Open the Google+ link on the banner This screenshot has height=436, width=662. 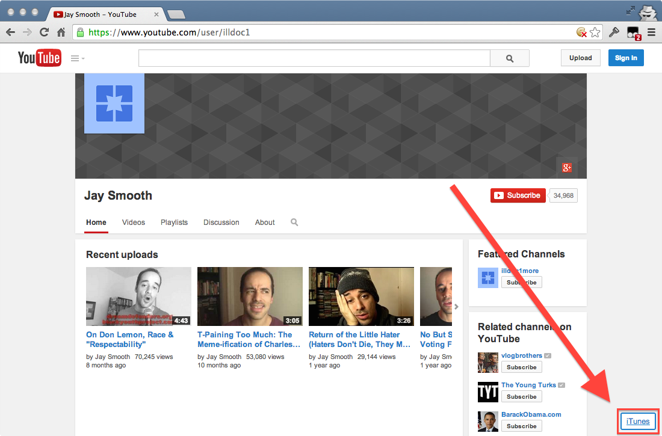[x=566, y=168]
